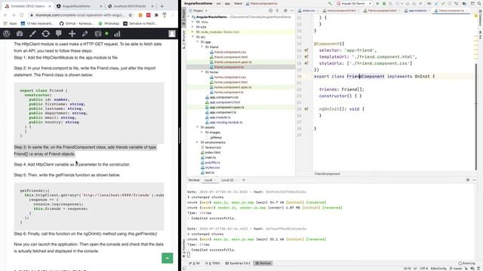
Task: Open the TypeScript 3.8.3 tool window
Action: click(238, 263)
